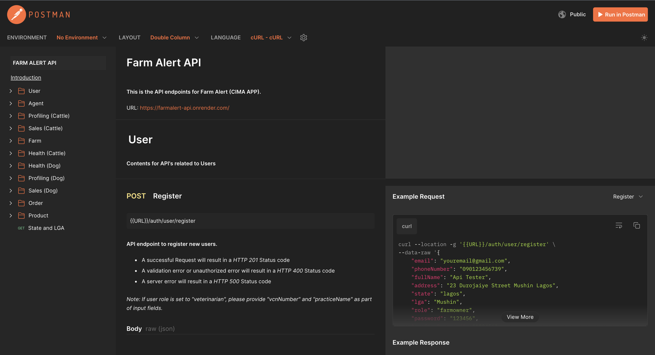Open the Register example request dropdown

coord(628,197)
